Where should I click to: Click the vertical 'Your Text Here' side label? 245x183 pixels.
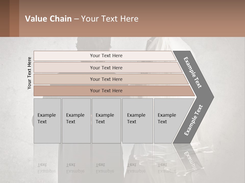click(x=29, y=73)
